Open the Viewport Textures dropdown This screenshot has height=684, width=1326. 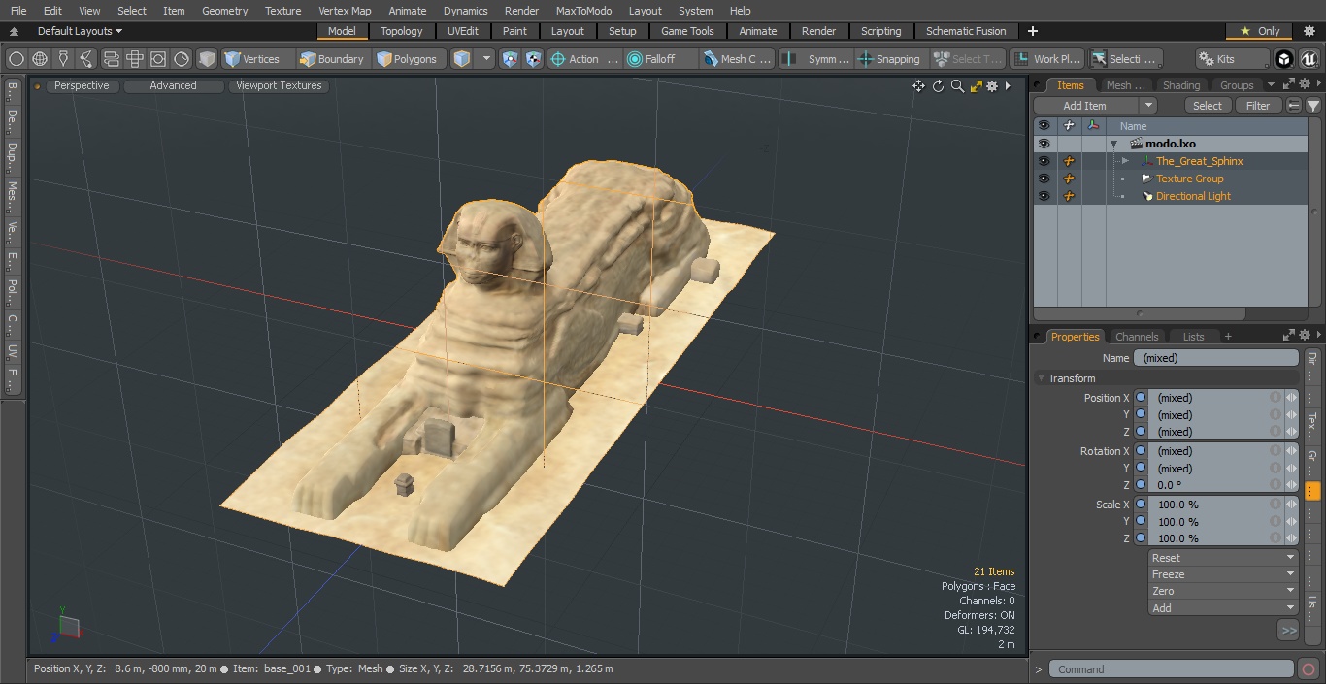coord(279,85)
